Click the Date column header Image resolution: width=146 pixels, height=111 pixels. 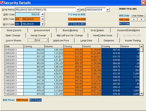14,46
